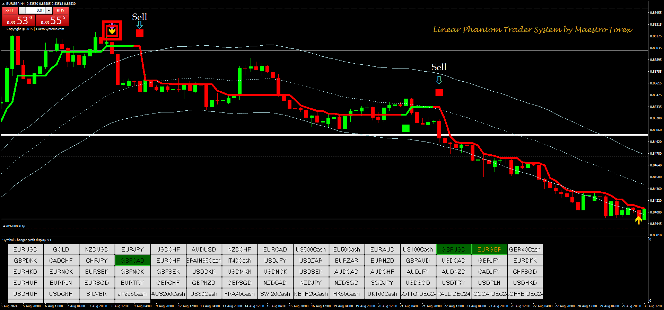
Task: Click the volume increase up arrow
Action: [49, 10]
